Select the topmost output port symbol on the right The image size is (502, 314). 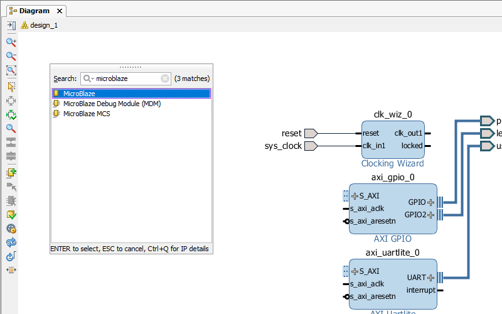click(488, 121)
